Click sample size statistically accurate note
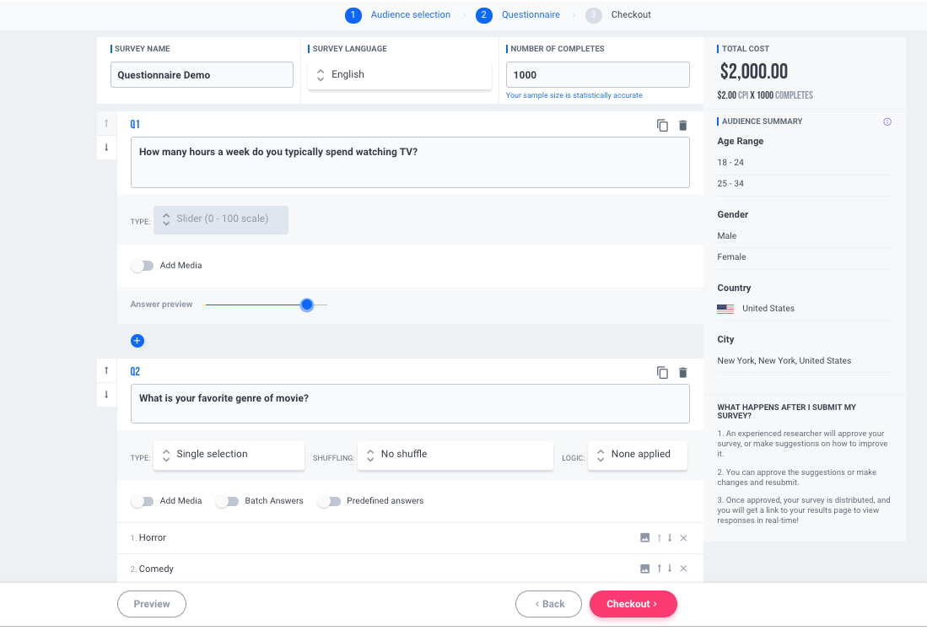 coord(574,95)
